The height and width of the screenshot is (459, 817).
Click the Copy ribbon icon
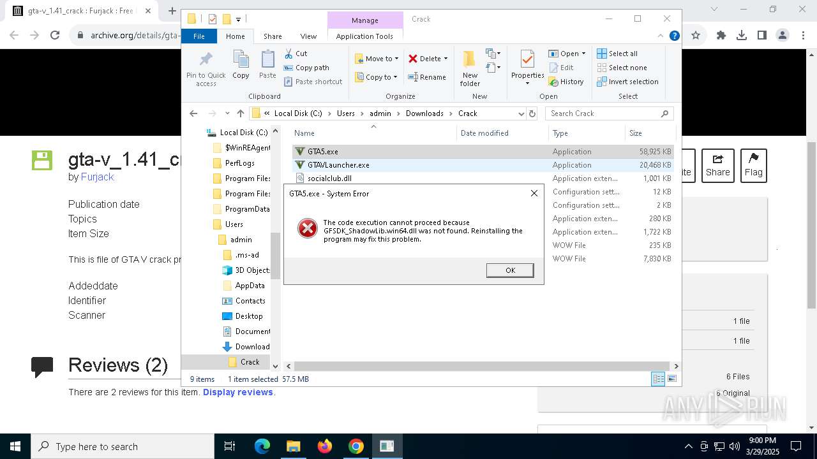click(x=241, y=64)
